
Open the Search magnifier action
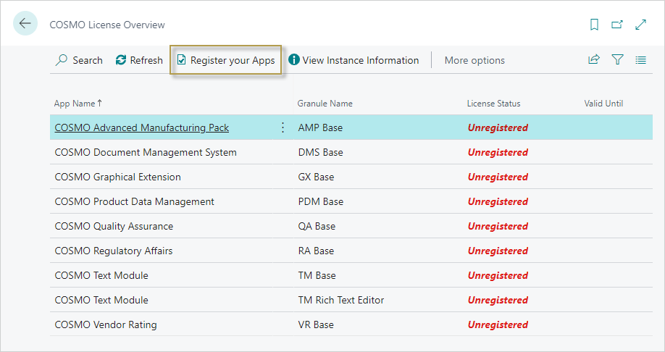click(79, 60)
